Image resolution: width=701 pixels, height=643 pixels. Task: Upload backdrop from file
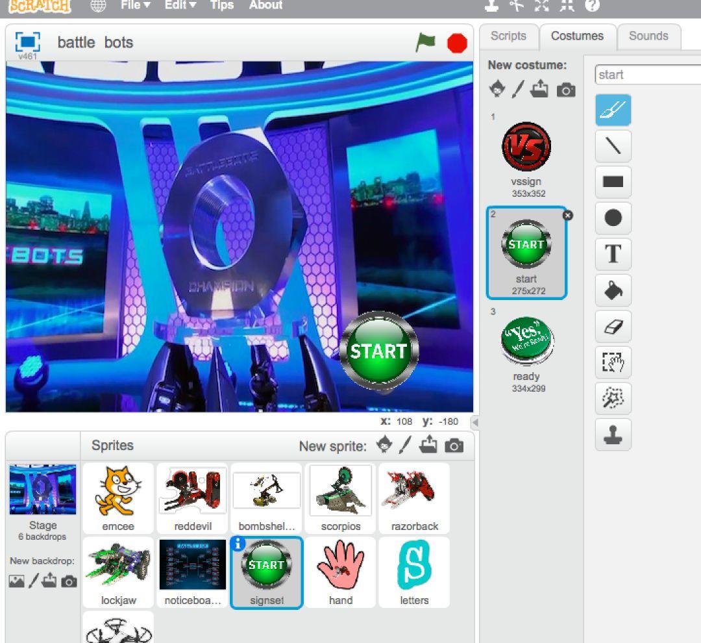[49, 581]
